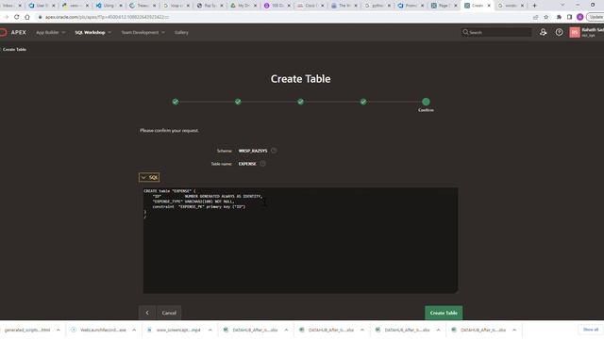Click the browser address bar

(283, 17)
